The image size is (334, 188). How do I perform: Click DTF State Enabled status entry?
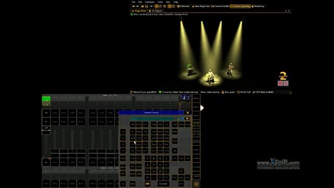click(x=263, y=92)
